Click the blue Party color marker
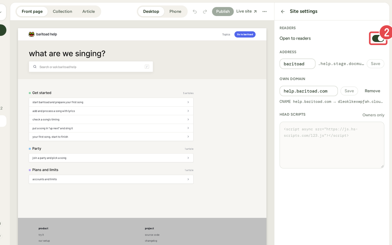This screenshot has height=245, width=392. 30,149
